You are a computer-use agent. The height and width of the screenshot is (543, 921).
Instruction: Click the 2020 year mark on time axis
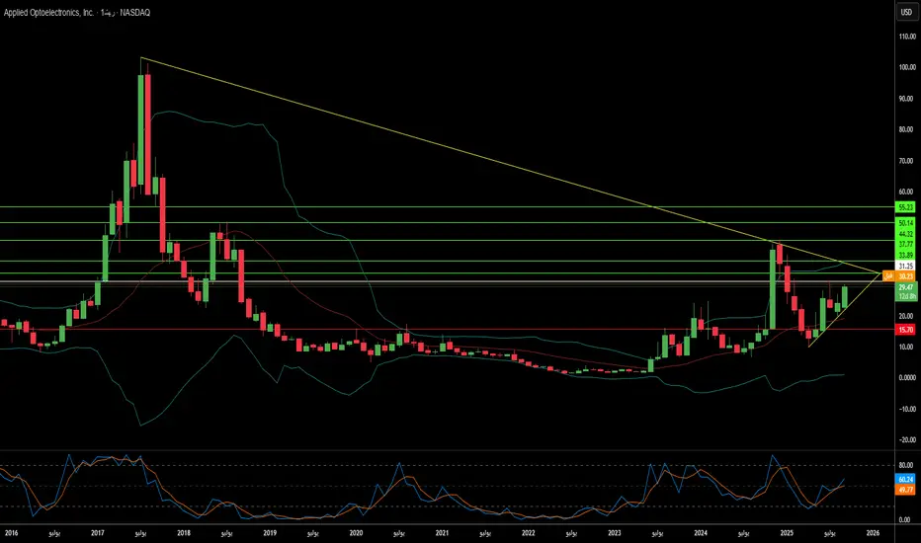click(x=356, y=533)
